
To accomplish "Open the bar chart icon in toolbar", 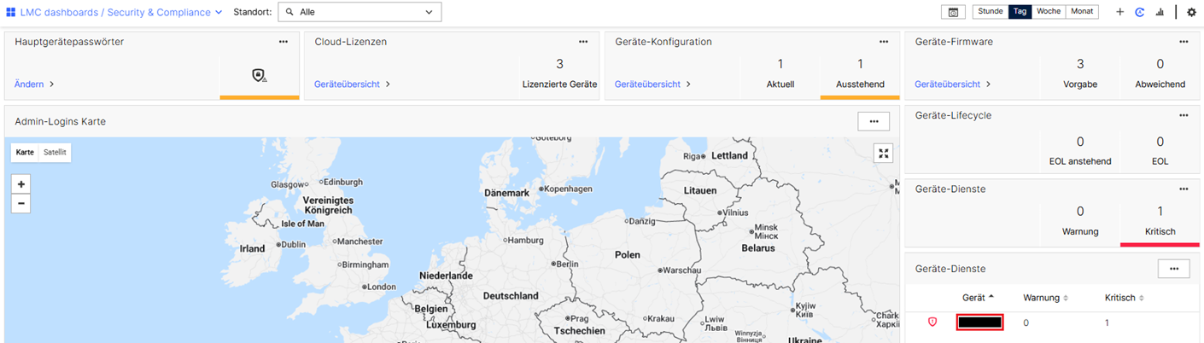I will click(x=1160, y=12).
